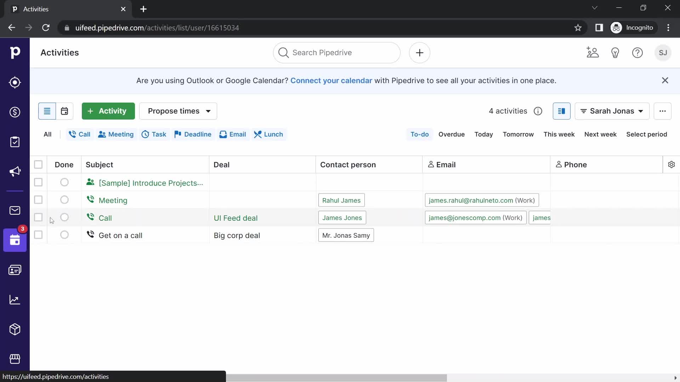Show activities count info icon
Viewport: 680px width, 382px height.
538,111
